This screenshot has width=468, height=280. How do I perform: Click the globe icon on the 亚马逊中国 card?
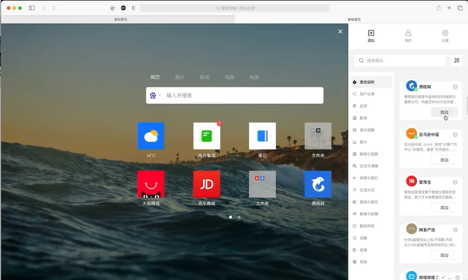(x=455, y=134)
